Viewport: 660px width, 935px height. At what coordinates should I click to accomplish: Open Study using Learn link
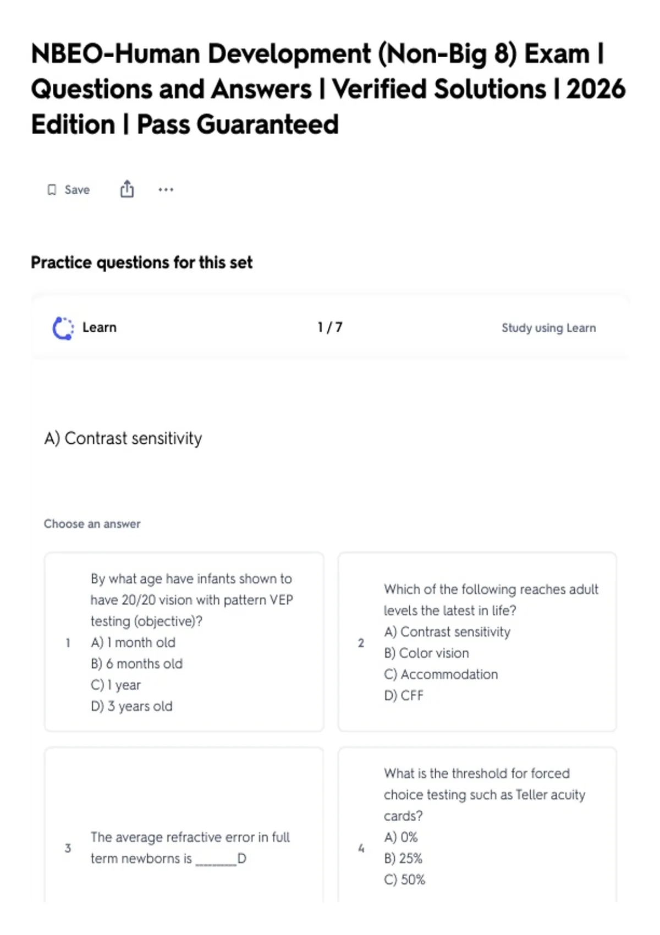click(x=548, y=328)
